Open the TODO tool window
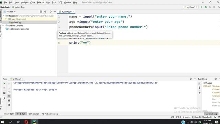The width and height of the screenshot is (220, 124). pyautogui.click(x=9, y=114)
